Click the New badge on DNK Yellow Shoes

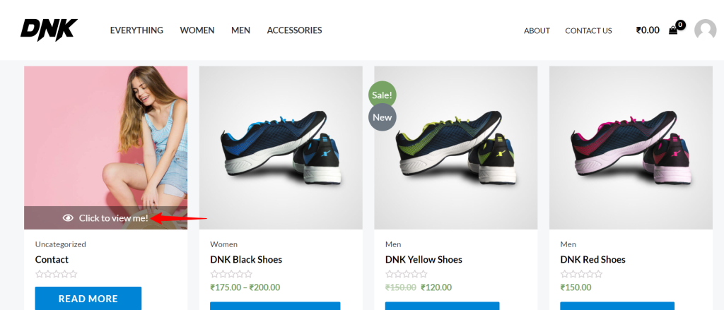tap(383, 117)
